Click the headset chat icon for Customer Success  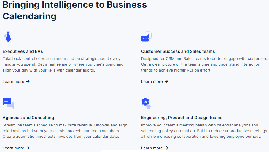click(147, 37)
